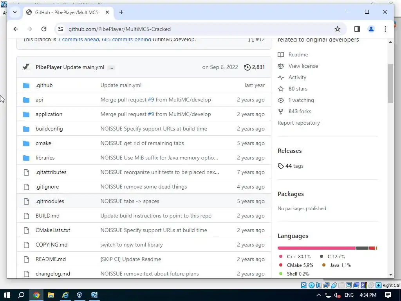
Task: Open Internet Explorer from taskbar
Action: coord(65,296)
